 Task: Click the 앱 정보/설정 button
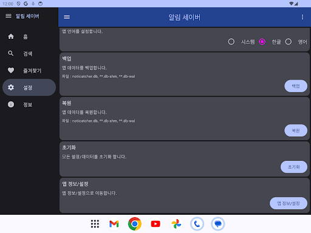coord(289,203)
